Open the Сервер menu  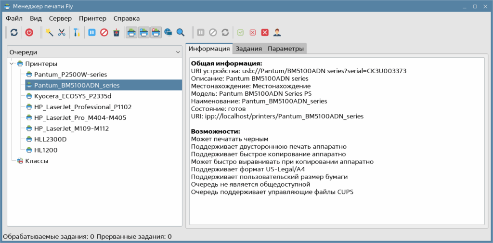[x=60, y=18]
